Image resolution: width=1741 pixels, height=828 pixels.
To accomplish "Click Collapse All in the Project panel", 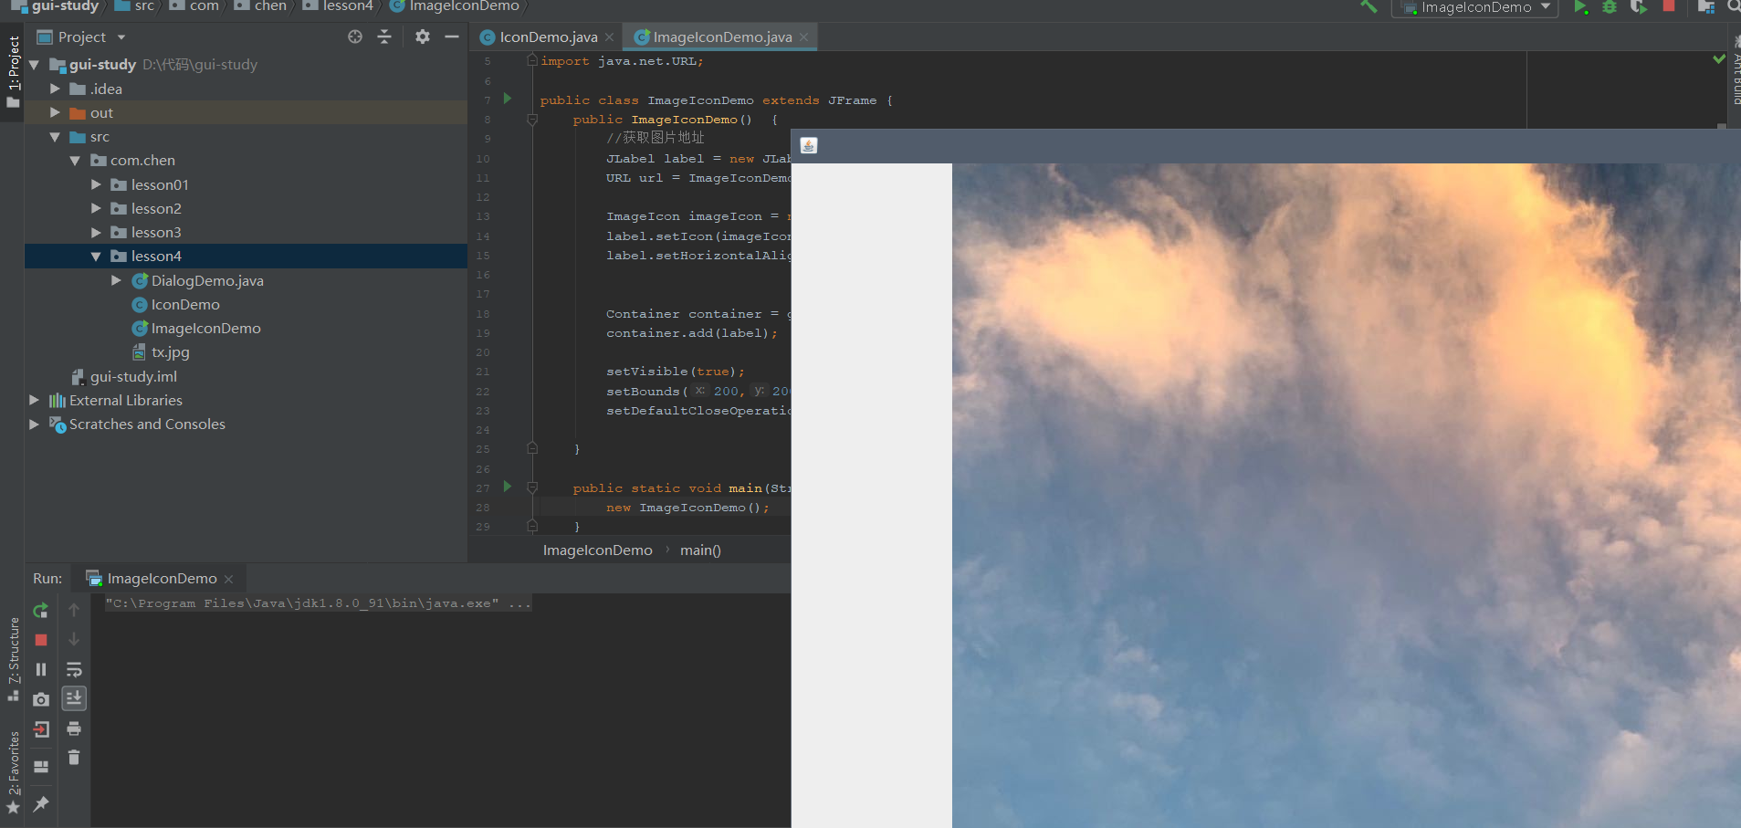I will click(x=384, y=37).
